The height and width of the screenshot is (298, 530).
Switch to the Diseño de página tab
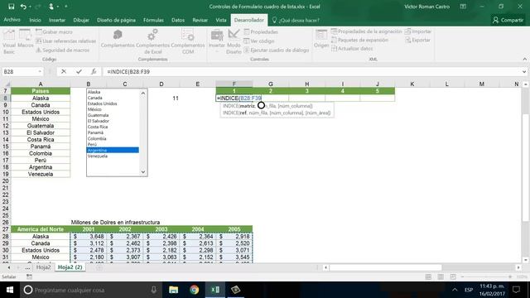116,20
